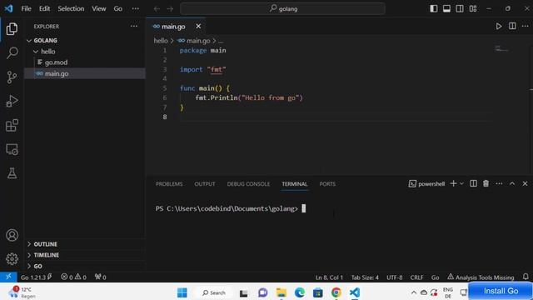This screenshot has width=533, height=300.
Task: Customize layout icon in title bar
Action: coord(473,8)
